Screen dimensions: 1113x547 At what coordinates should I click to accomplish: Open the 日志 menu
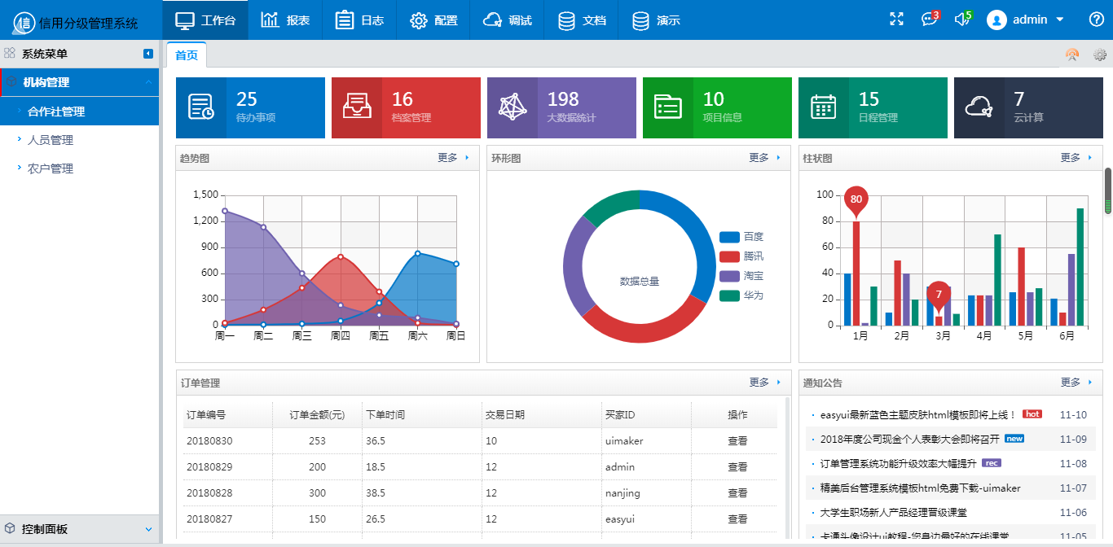coord(360,20)
